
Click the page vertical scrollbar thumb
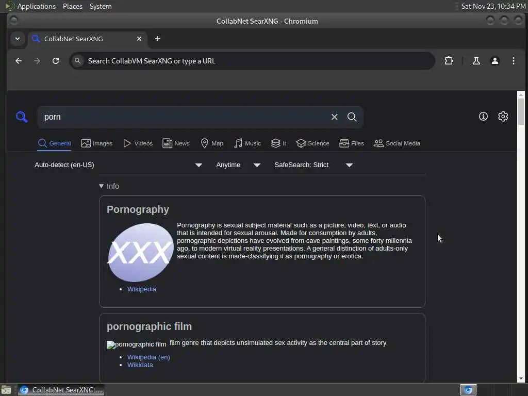pos(521,111)
